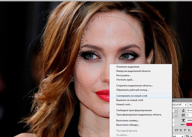The image size is (192, 137).
Task: Click the horizontal scale T icon
Action: 183,120
